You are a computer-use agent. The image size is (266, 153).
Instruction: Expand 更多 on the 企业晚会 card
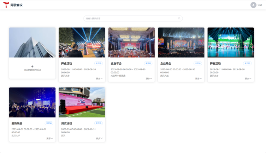pos(199,78)
